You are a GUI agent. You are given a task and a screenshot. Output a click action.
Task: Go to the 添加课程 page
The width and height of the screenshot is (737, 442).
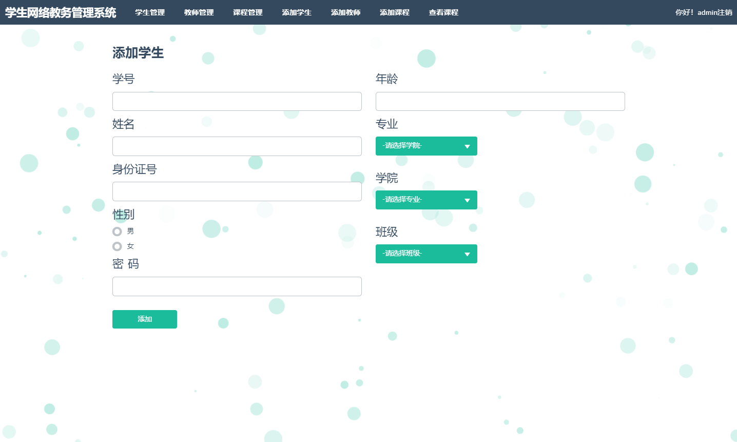tap(395, 12)
